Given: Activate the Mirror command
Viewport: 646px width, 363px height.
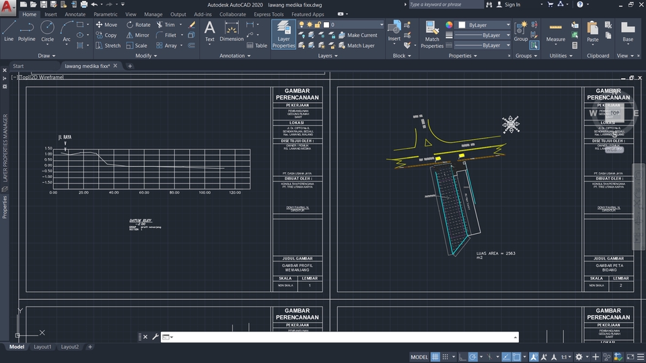Looking at the screenshot, I should [137, 35].
